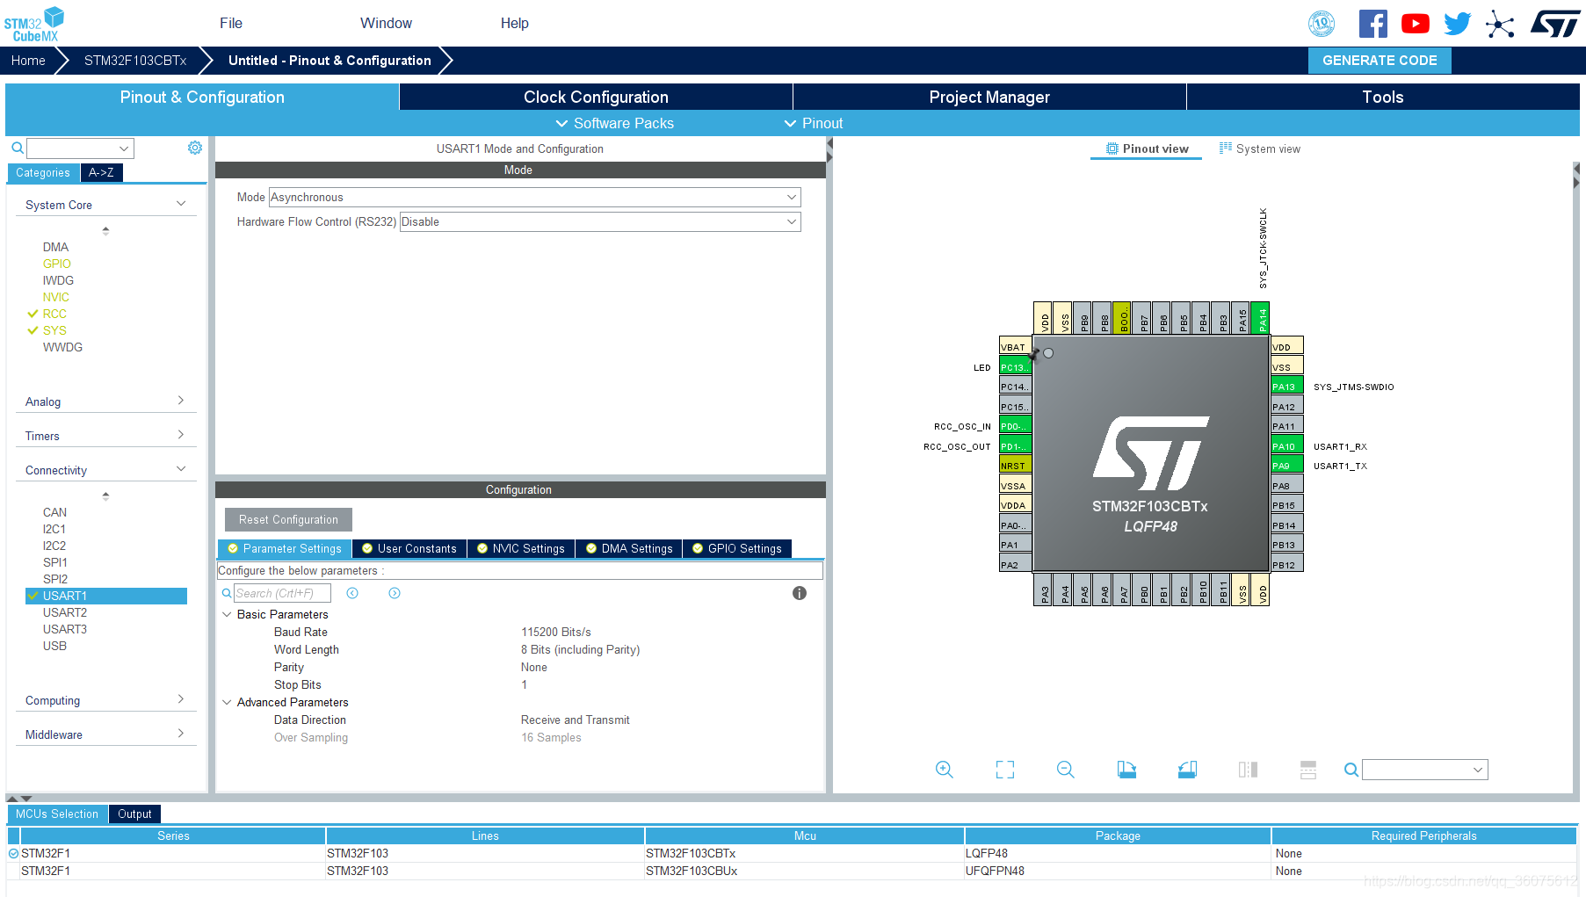Fit the chip to the window
Screen dimensions: 1586x897
click(1005, 770)
